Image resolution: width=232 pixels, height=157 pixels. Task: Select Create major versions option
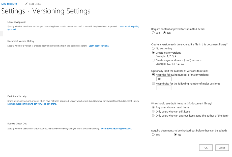[x=153, y=53]
